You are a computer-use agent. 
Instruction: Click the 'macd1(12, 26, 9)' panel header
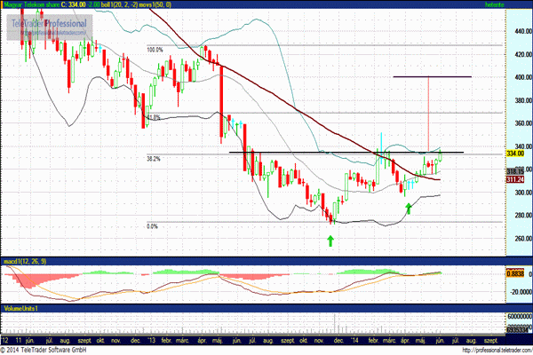[x=25, y=261]
